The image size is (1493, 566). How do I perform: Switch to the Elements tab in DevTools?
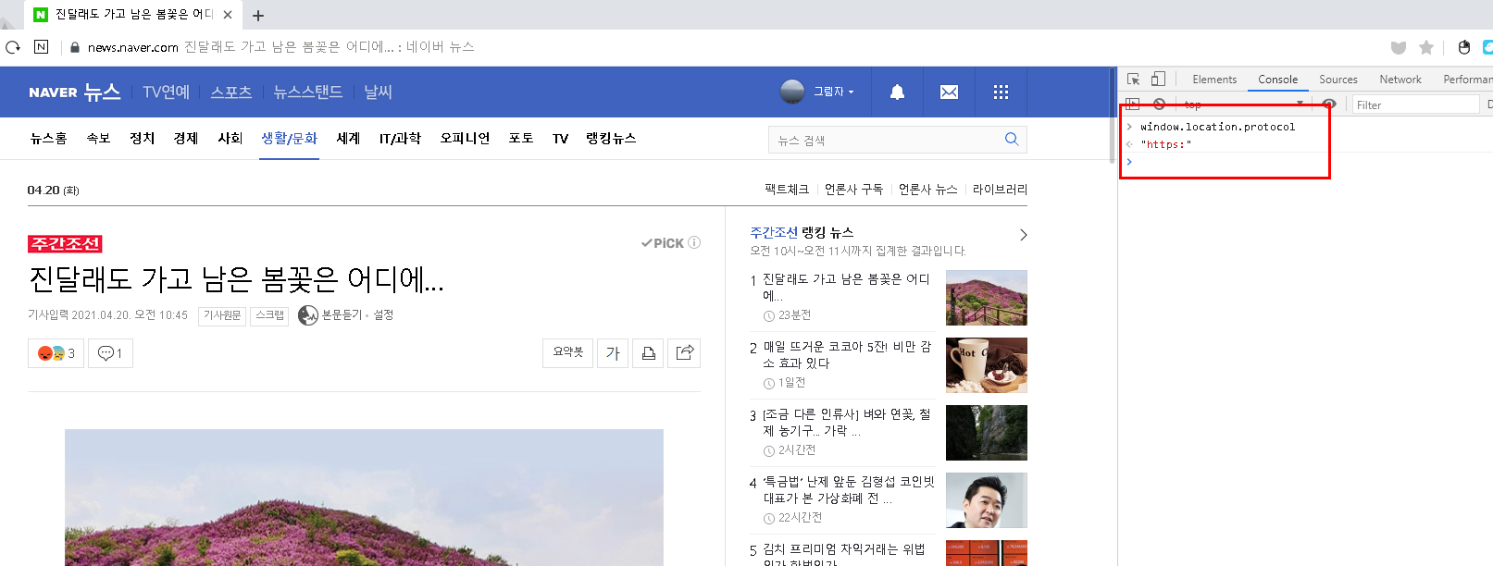coord(1214,80)
